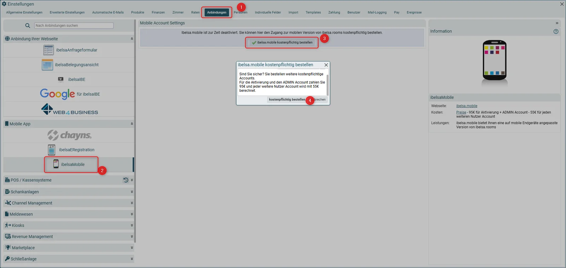Viewport: 566px width, 268px height.
Task: Click the history icon in POS / Kassensysteme
Action: 126,180
